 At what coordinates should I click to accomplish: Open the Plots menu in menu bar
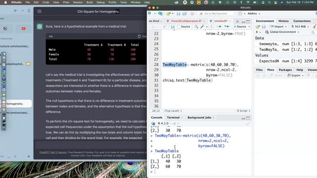click(x=66, y=2)
